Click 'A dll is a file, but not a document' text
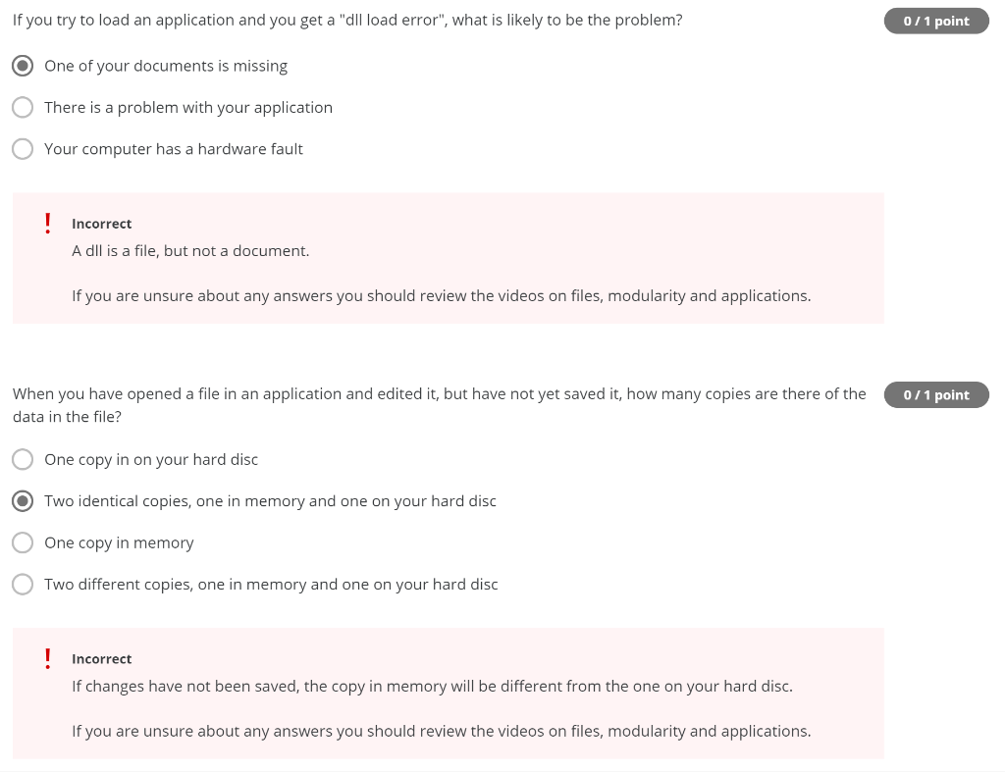 point(190,250)
